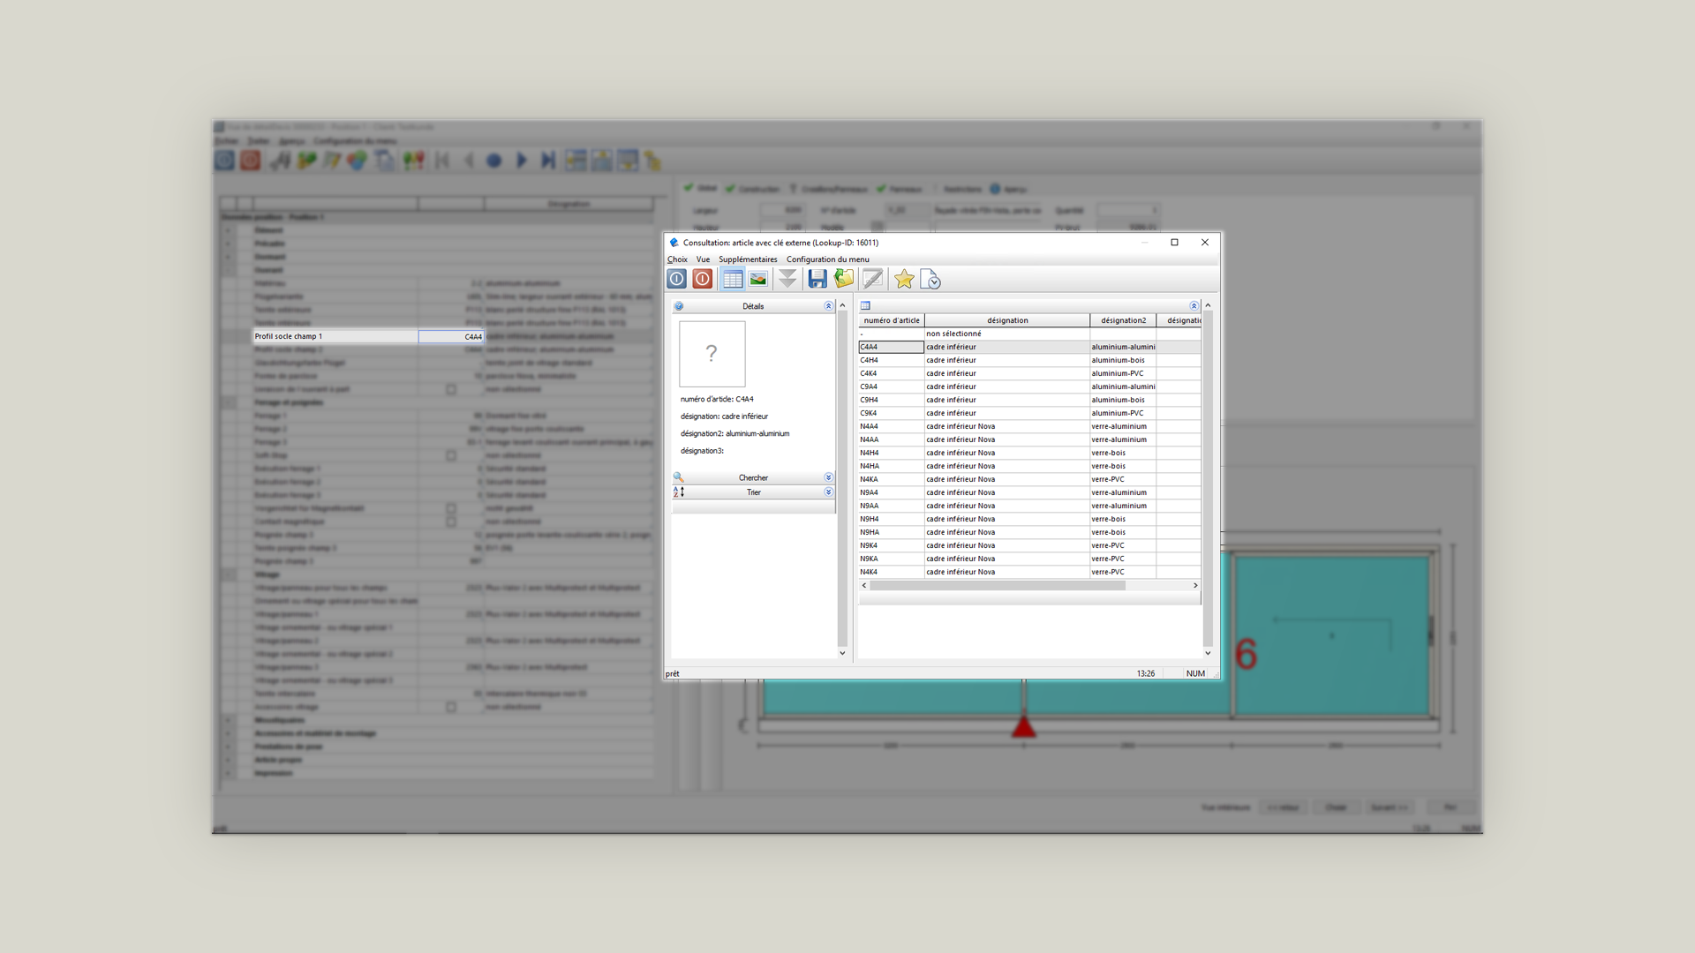The image size is (1695, 953).
Task: Click the document with clock history icon
Action: pyautogui.click(x=930, y=279)
